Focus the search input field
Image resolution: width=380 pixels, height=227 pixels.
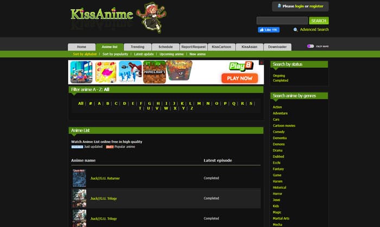(282, 21)
